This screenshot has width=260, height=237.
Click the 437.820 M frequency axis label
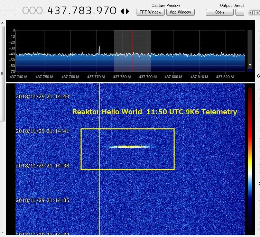pos(225,77)
